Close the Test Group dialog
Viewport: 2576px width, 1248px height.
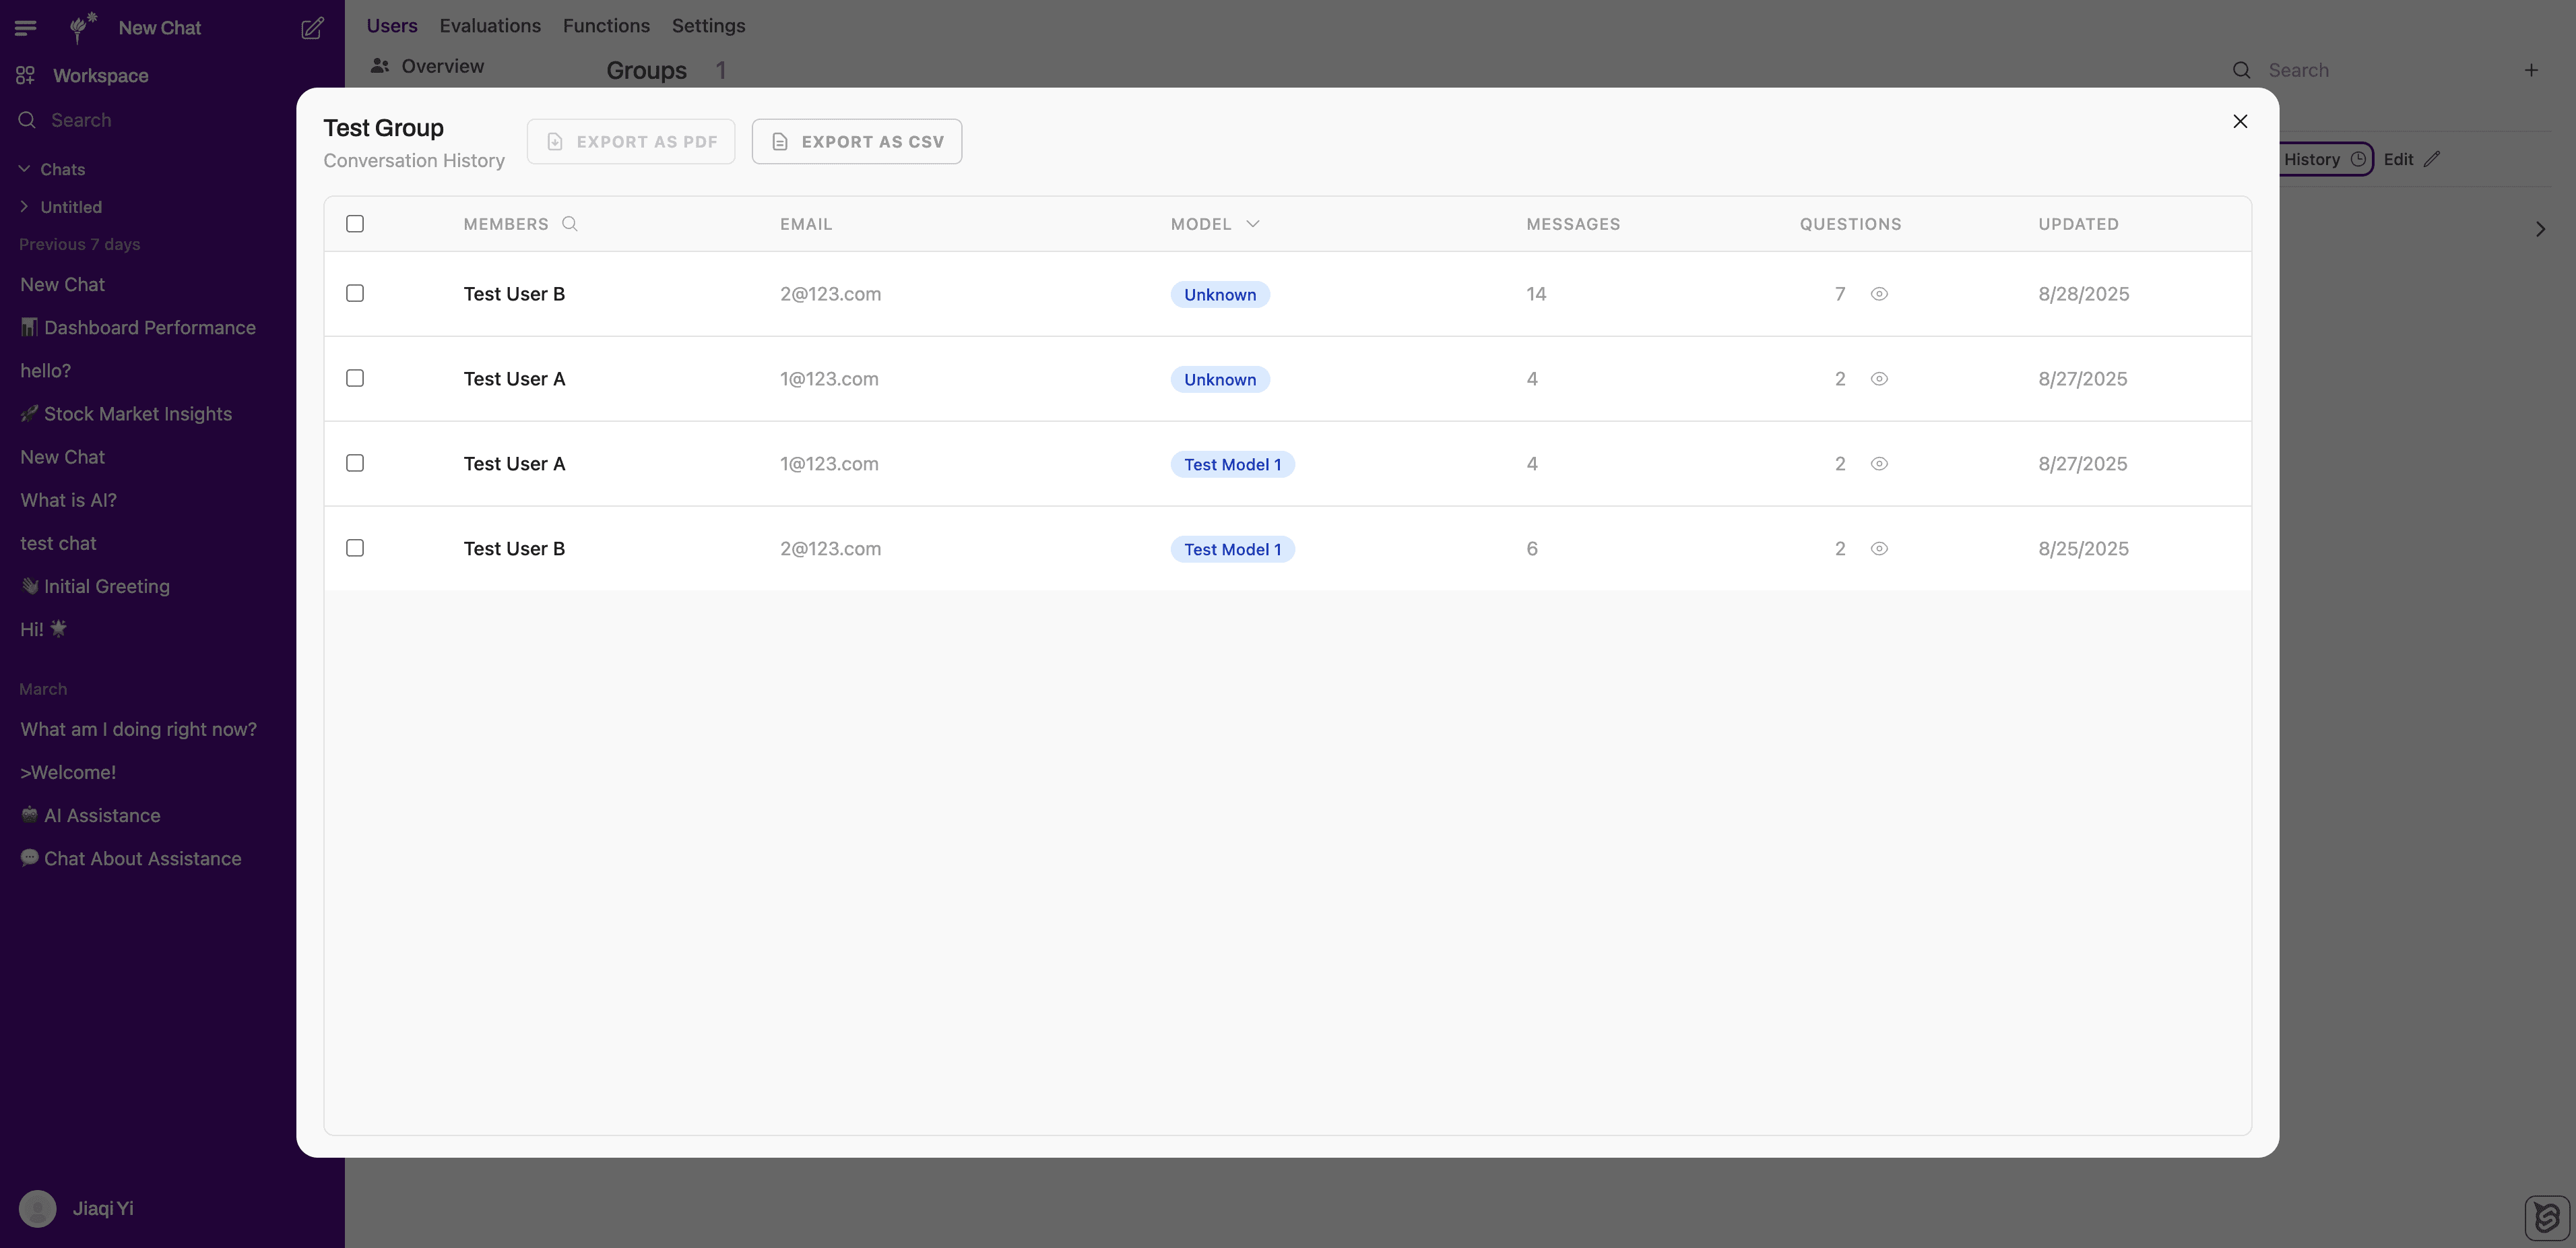[x=2240, y=121]
